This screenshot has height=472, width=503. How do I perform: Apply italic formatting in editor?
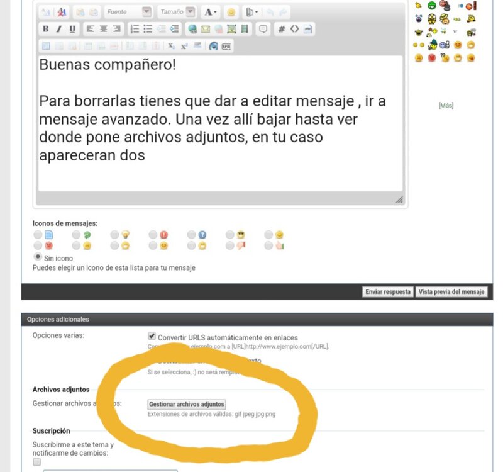pyautogui.click(x=58, y=29)
